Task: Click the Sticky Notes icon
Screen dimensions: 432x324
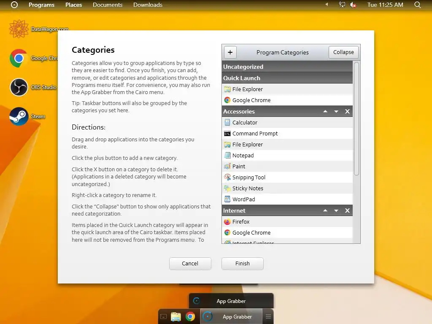Action: (x=227, y=188)
